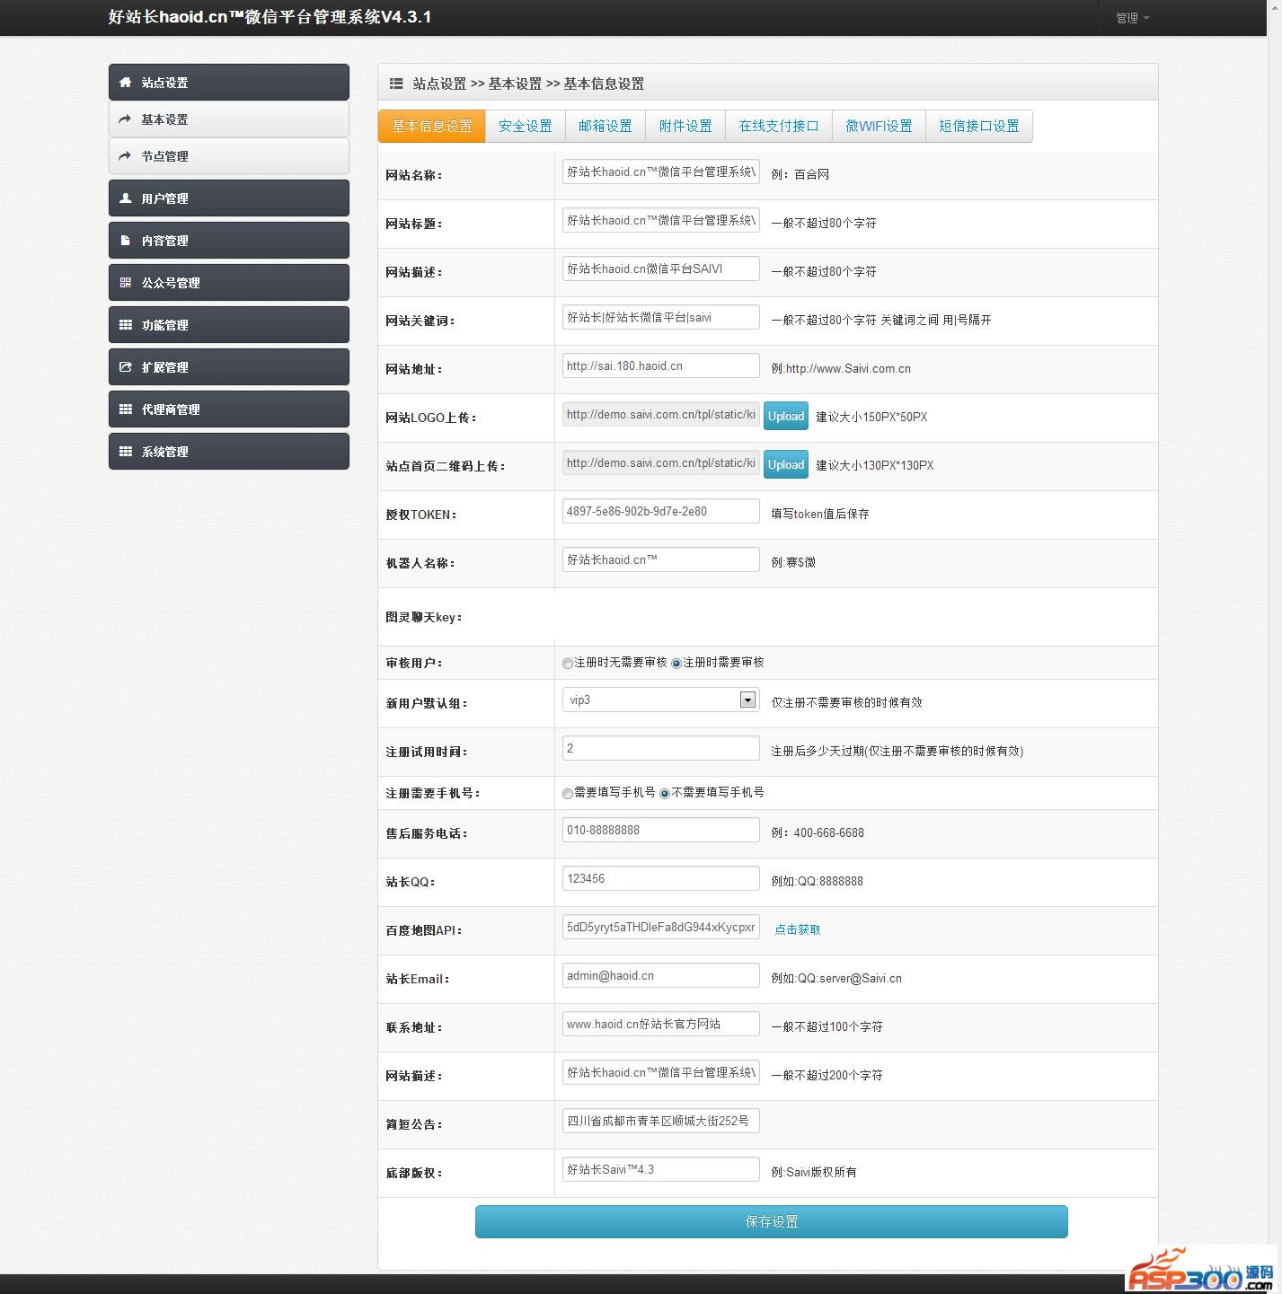Click the 图灵聊天key label
Screen dimensions: 1282x1294
pos(424,617)
